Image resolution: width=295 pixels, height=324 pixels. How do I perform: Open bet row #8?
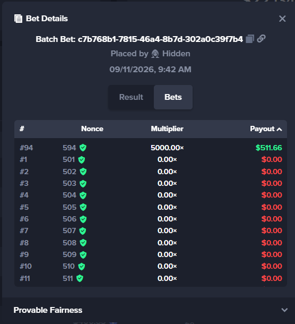tap(151, 243)
